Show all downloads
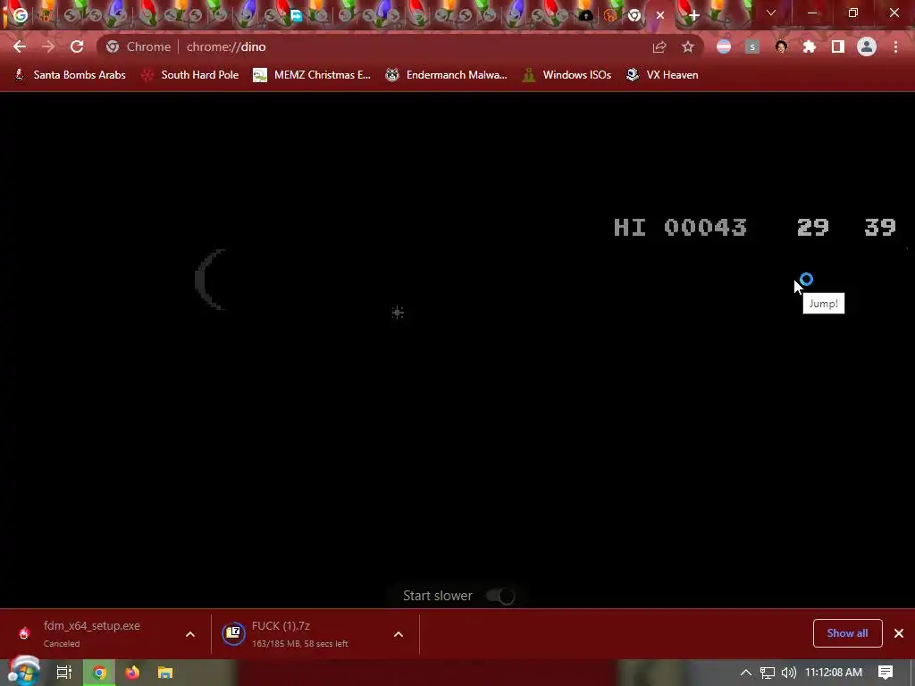The image size is (915, 686). (x=847, y=633)
